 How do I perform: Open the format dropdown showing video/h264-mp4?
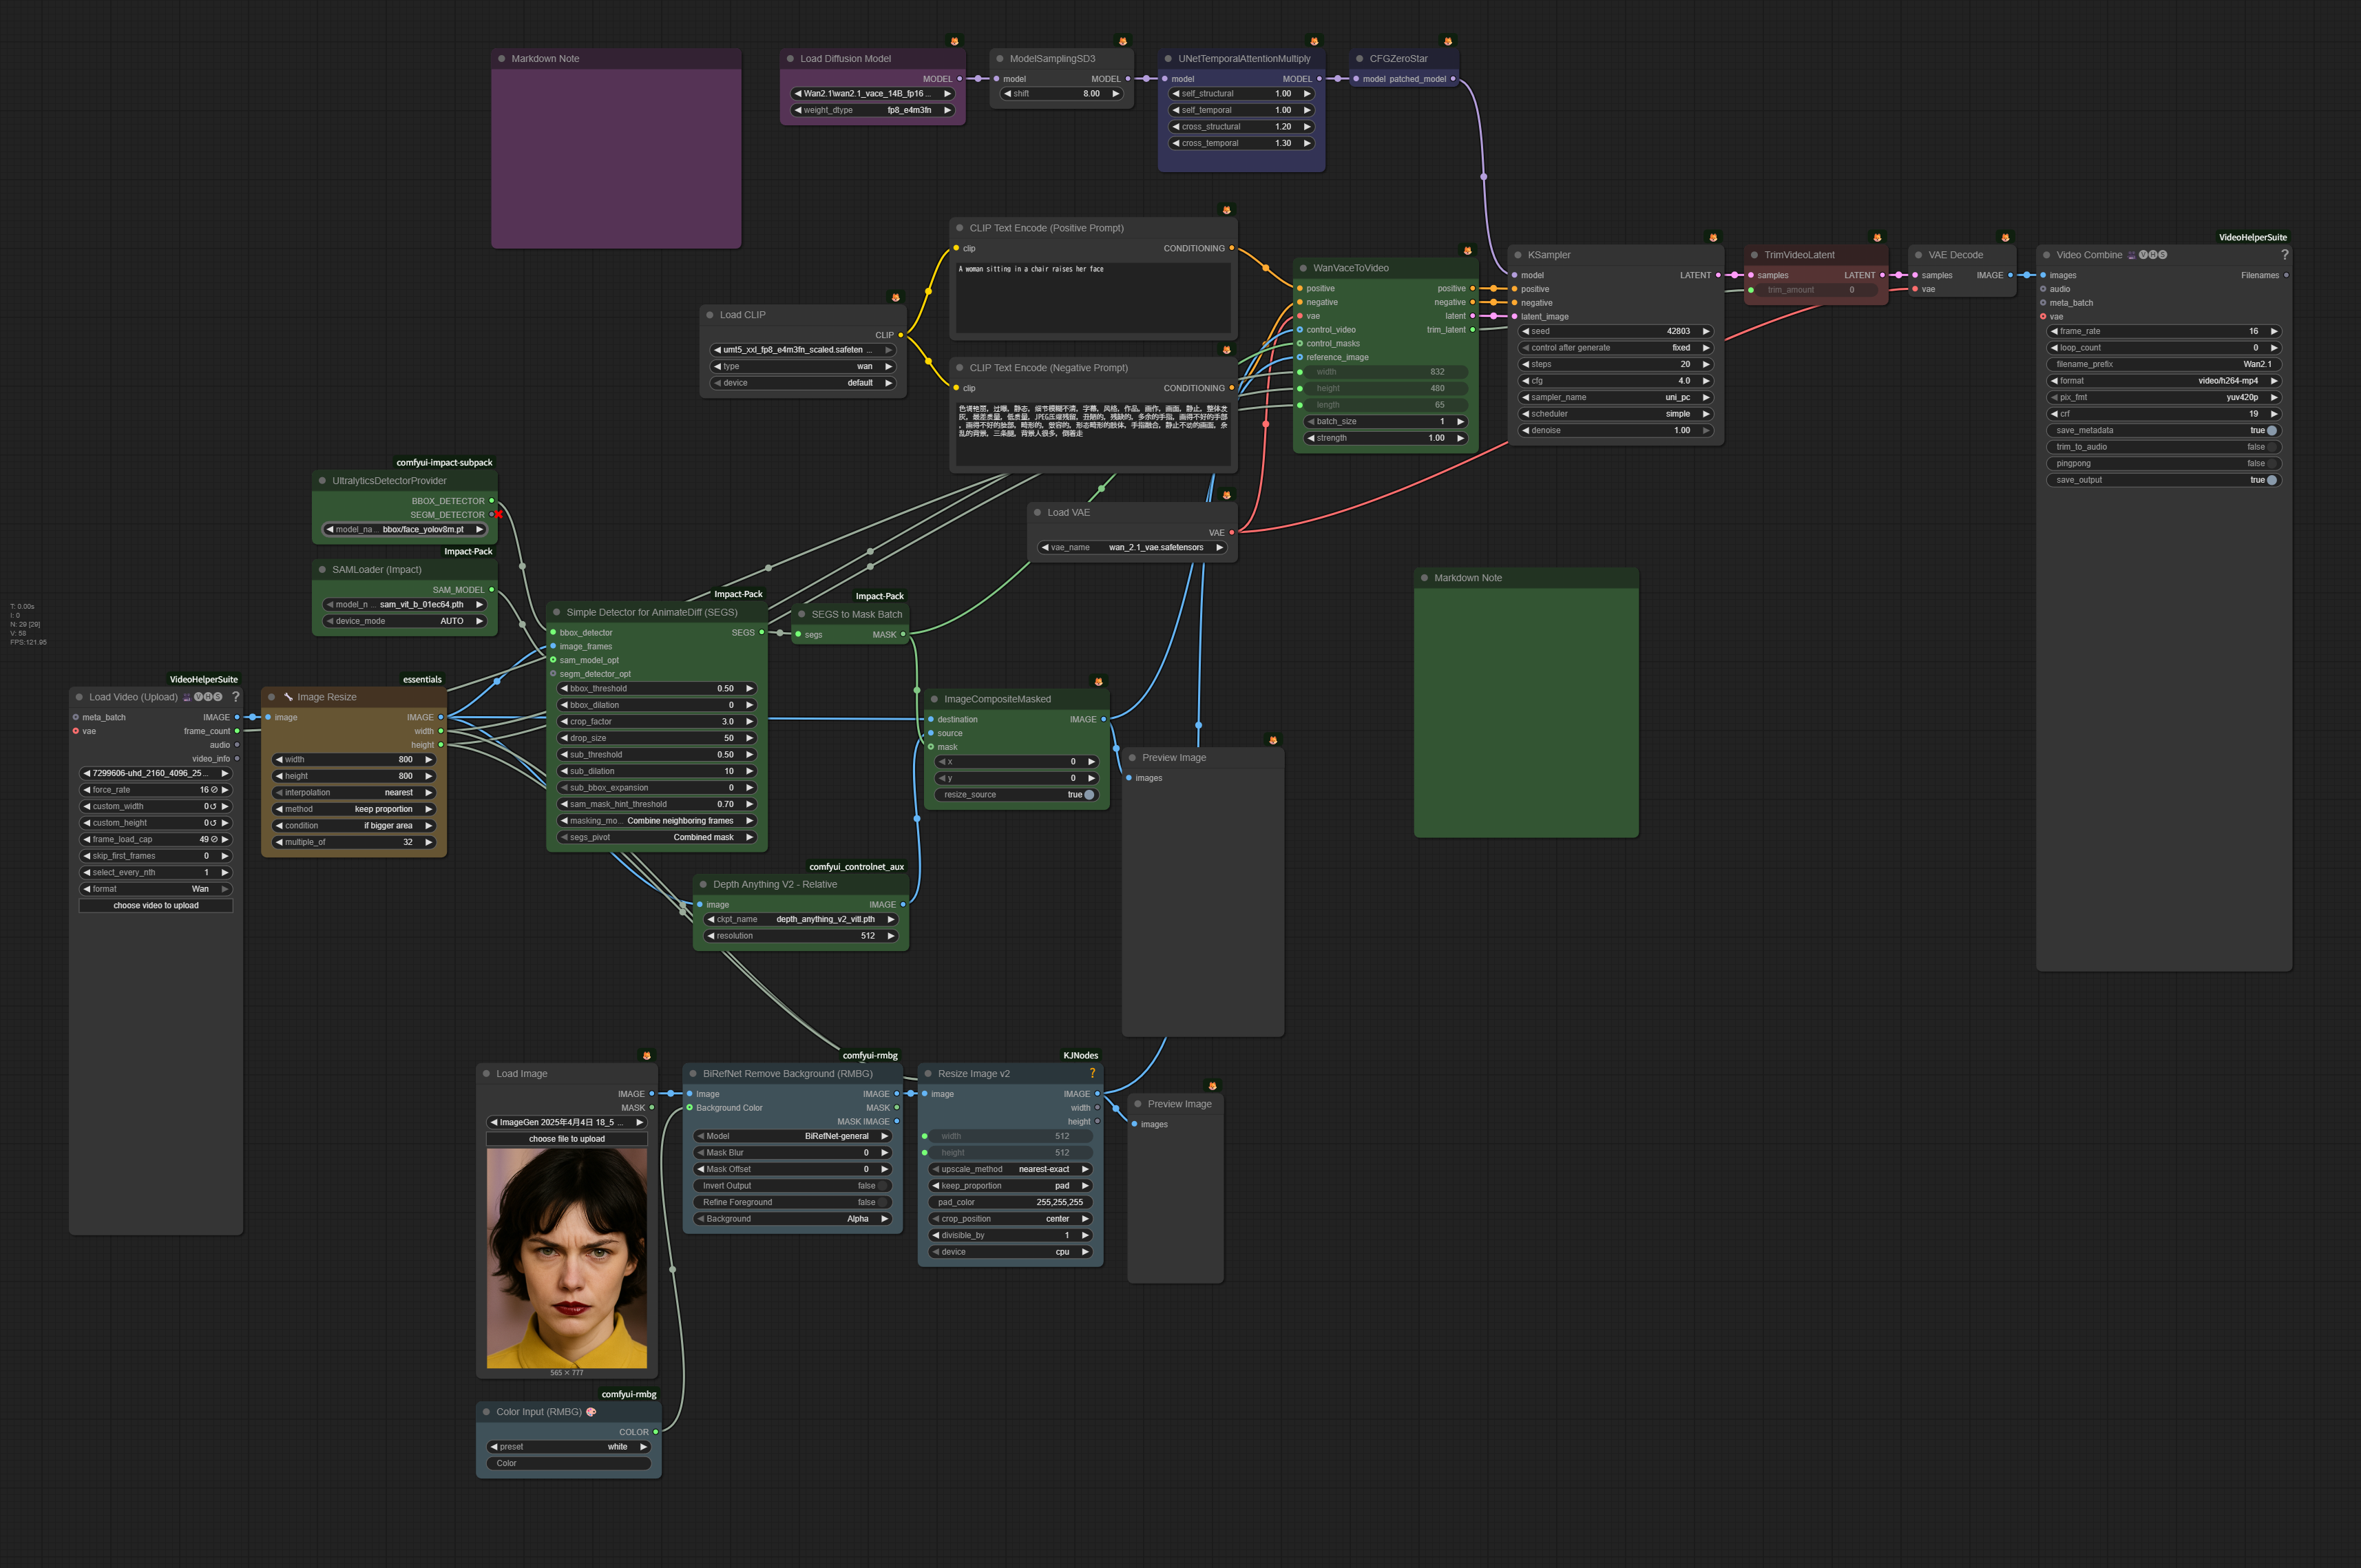(x=2163, y=381)
